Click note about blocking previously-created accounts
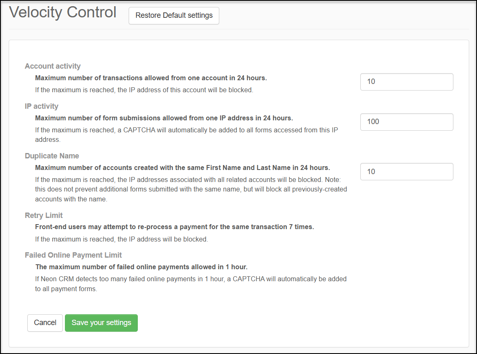Viewport: 477px width, 354px height. [x=191, y=189]
